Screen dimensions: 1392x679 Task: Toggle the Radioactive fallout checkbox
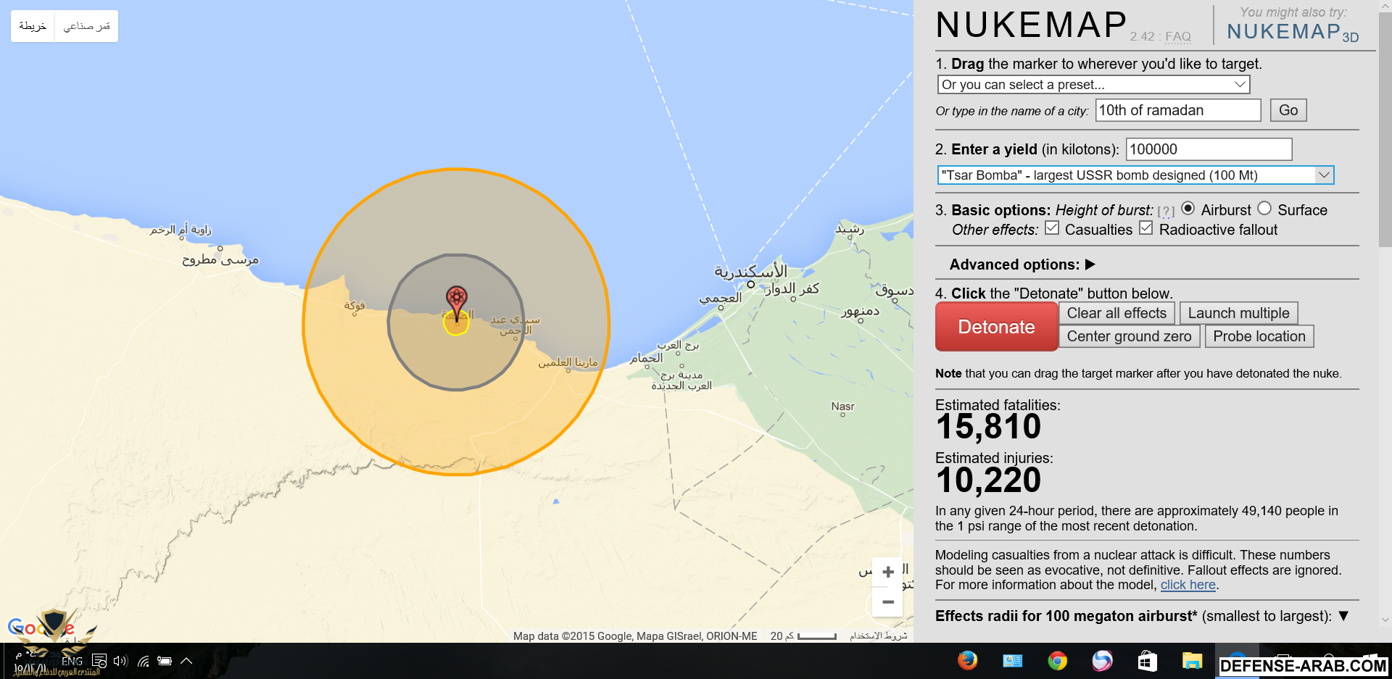(1146, 228)
